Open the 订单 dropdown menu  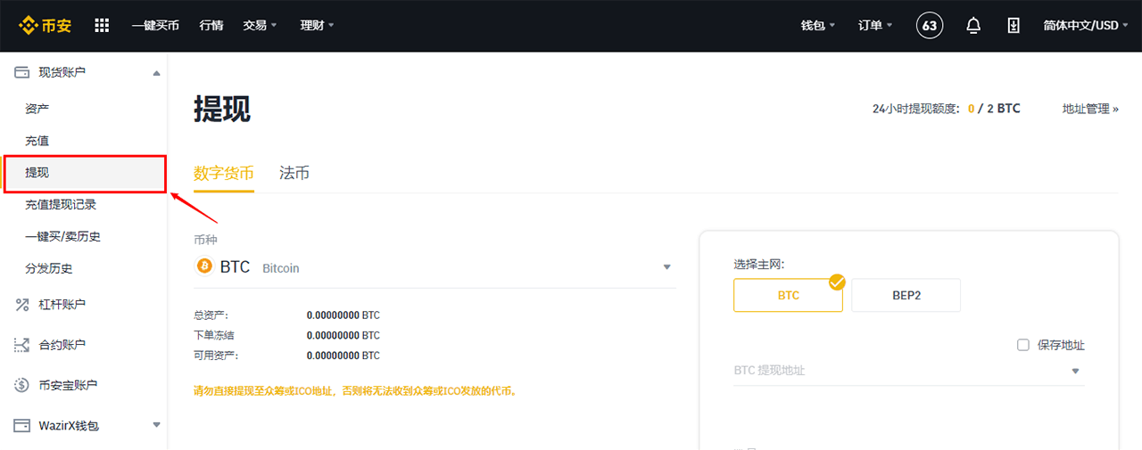[876, 25]
